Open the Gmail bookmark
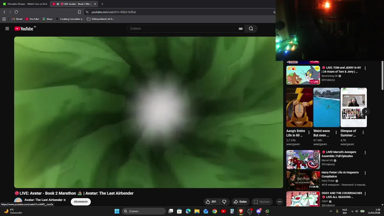384x216 pixels. tap(17, 19)
